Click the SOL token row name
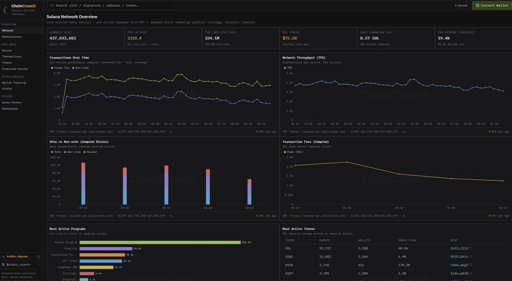 (288, 248)
